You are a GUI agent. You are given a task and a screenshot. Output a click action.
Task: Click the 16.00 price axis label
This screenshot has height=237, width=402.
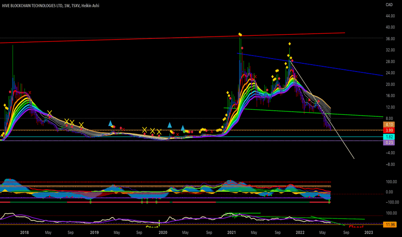point(390,96)
